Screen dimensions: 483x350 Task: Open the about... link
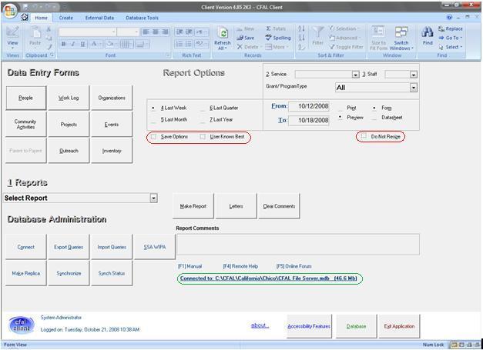pos(260,325)
